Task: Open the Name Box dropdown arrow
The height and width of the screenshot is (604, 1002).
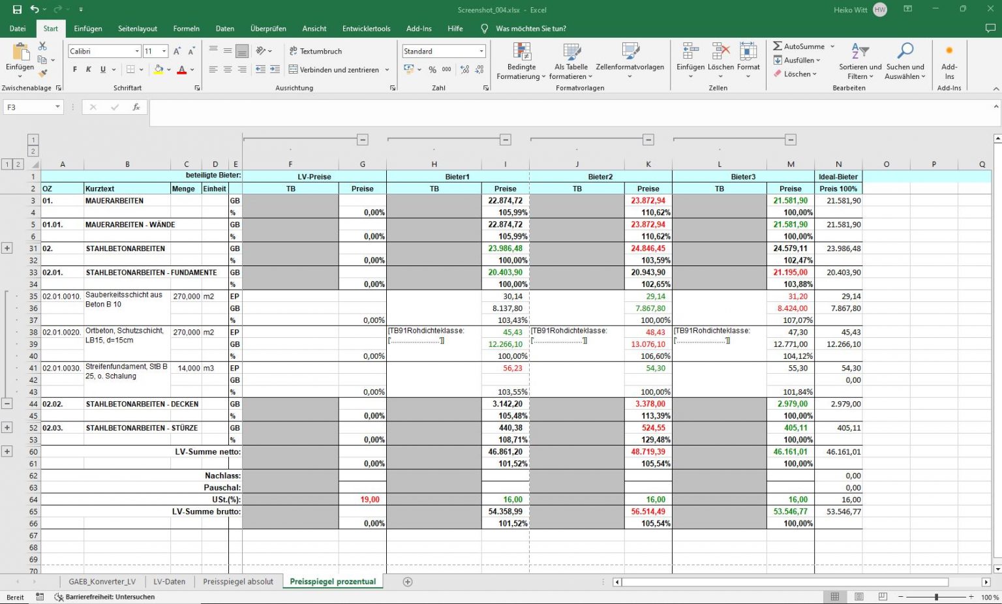Action: tap(57, 107)
